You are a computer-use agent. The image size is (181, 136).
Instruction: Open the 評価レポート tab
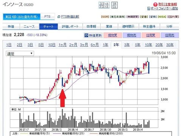(x=70, y=26)
